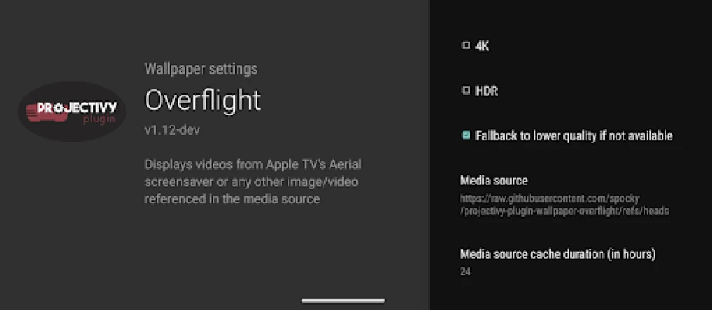
Task: Click the red 'plugin' word in logo
Action: [99, 120]
